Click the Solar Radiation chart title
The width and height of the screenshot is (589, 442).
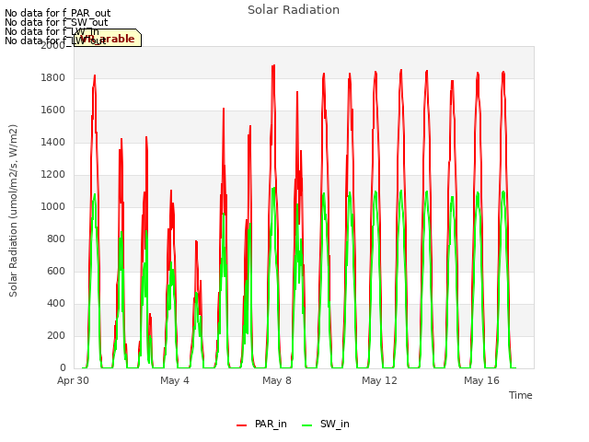[x=294, y=10]
